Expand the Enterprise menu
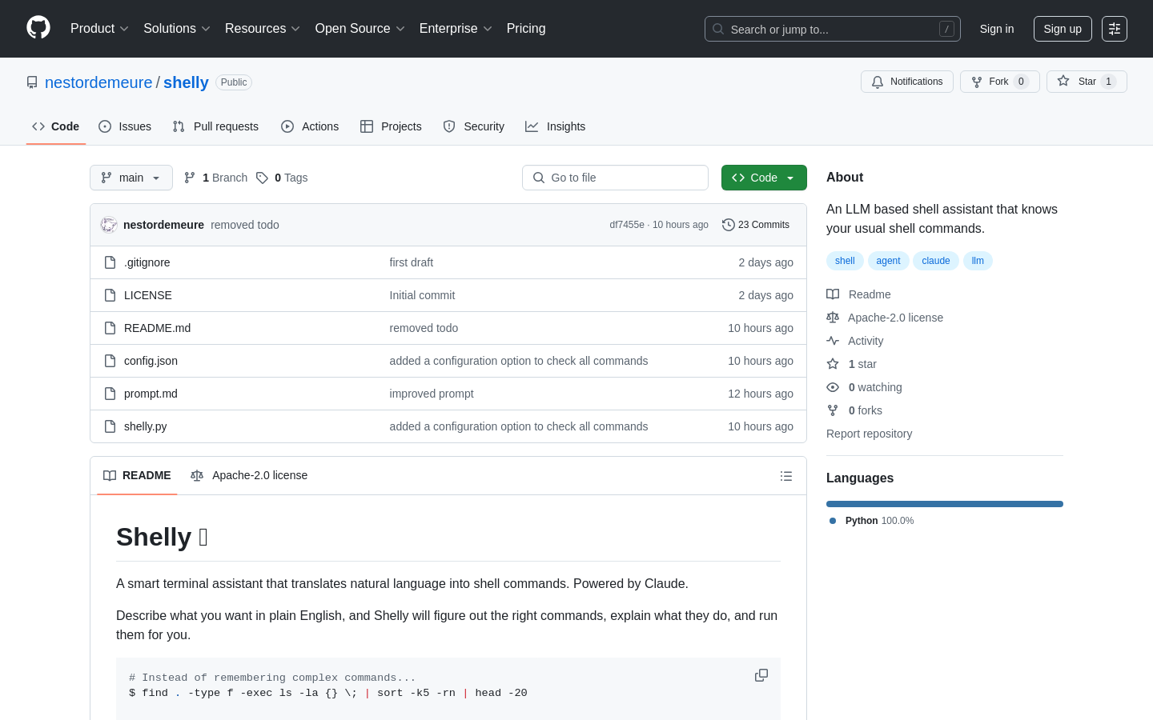The image size is (1153, 720). pyautogui.click(x=456, y=28)
